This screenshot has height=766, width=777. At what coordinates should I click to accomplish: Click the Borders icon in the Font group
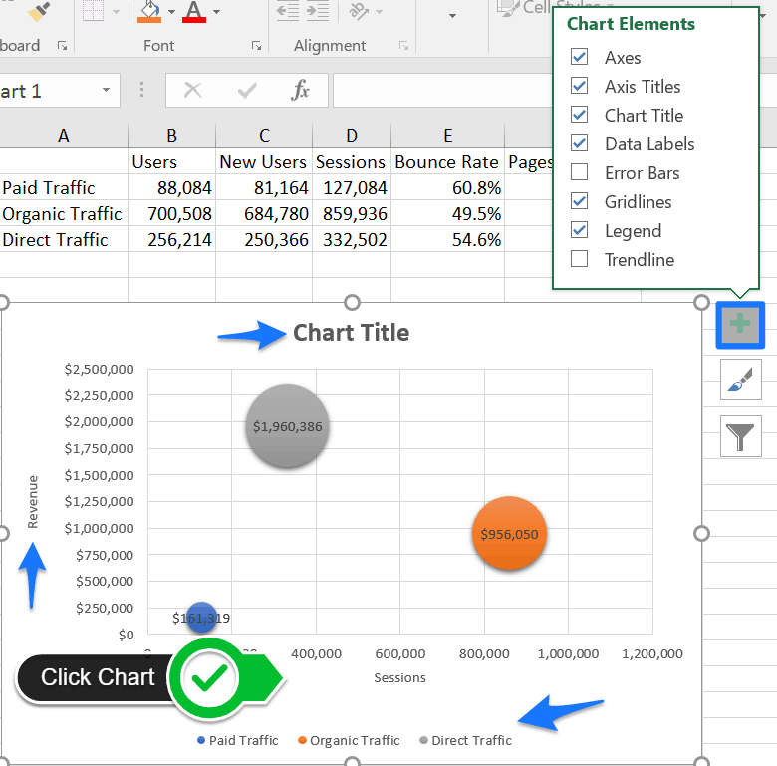94,10
